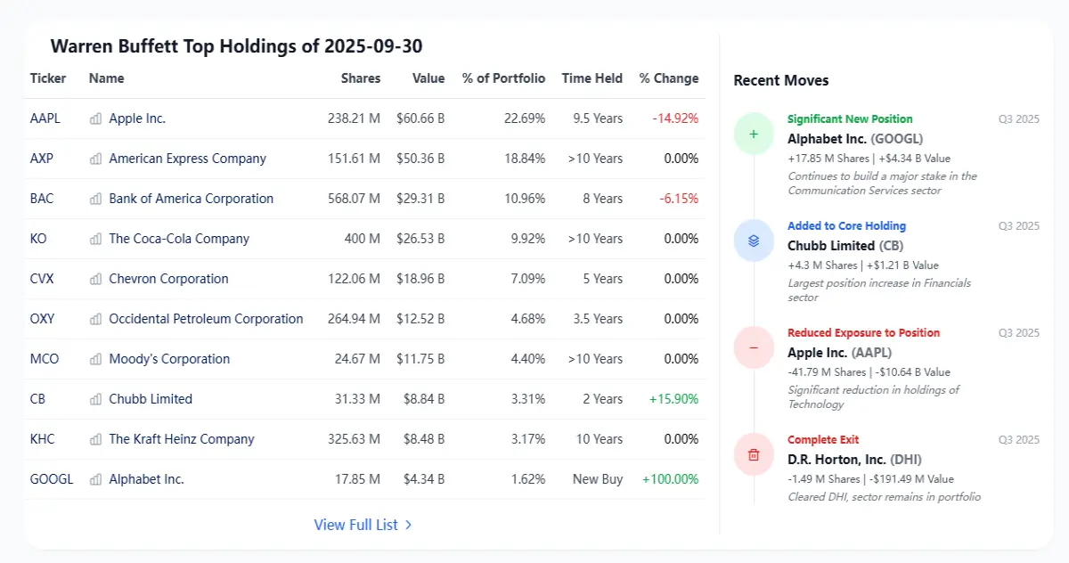The image size is (1069, 563).
Task: Click the % of Portfolio column header
Action: (x=504, y=78)
